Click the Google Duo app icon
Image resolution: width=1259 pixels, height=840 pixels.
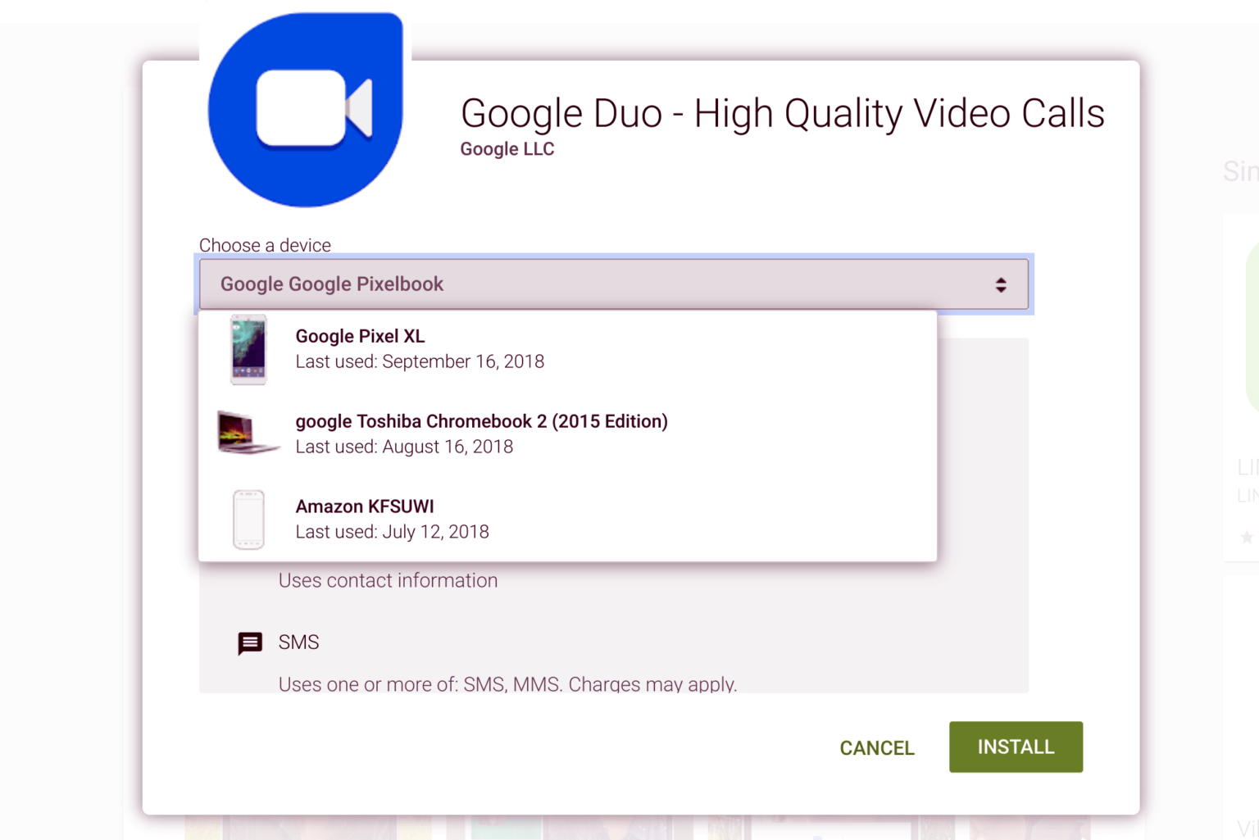coord(306,109)
